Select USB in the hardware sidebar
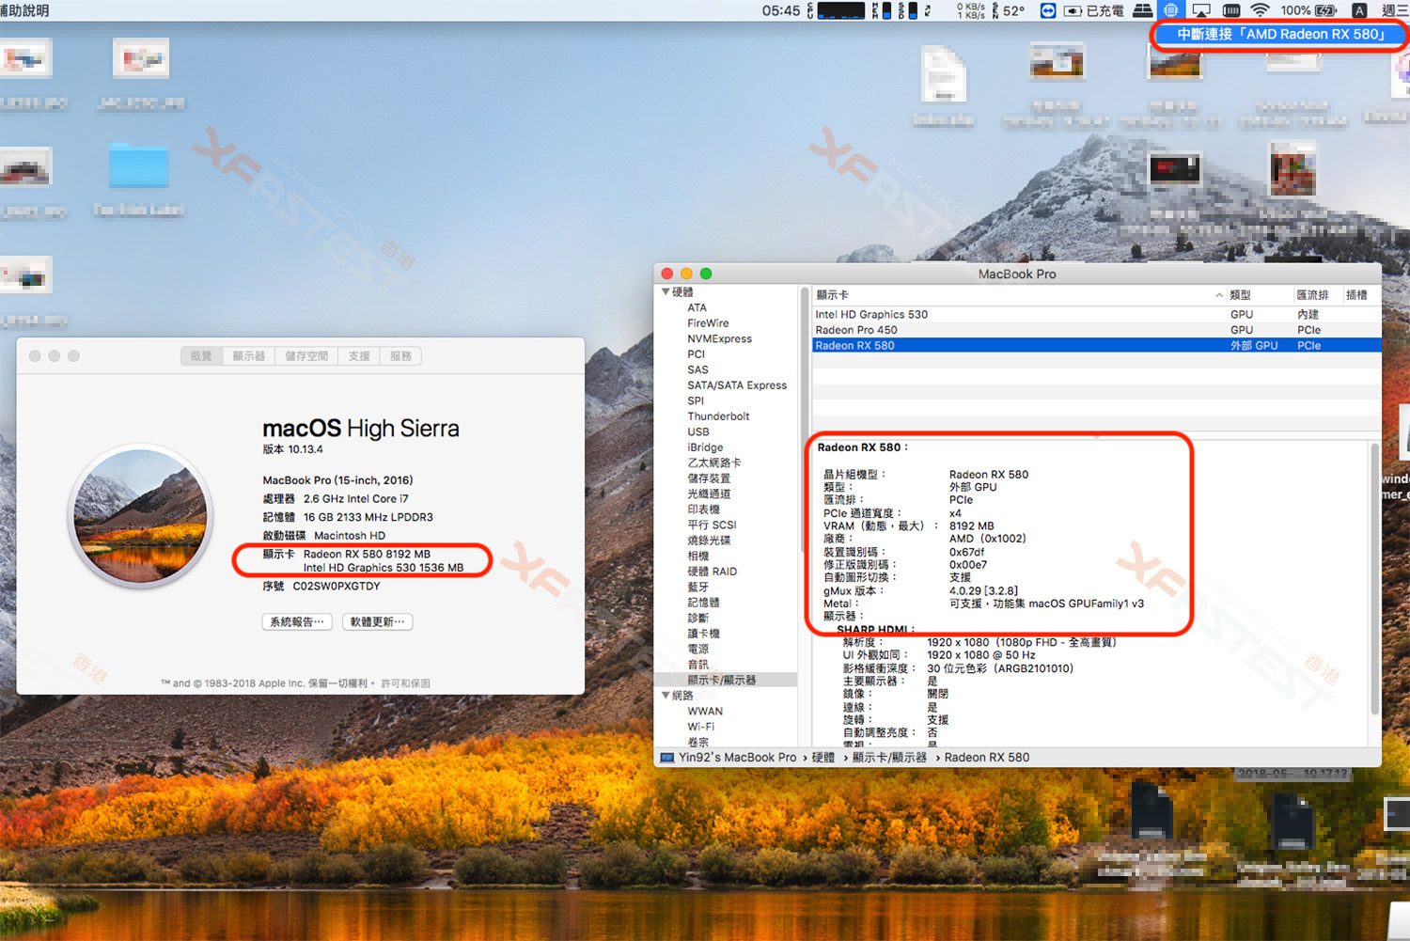The width and height of the screenshot is (1410, 941). pos(697,431)
